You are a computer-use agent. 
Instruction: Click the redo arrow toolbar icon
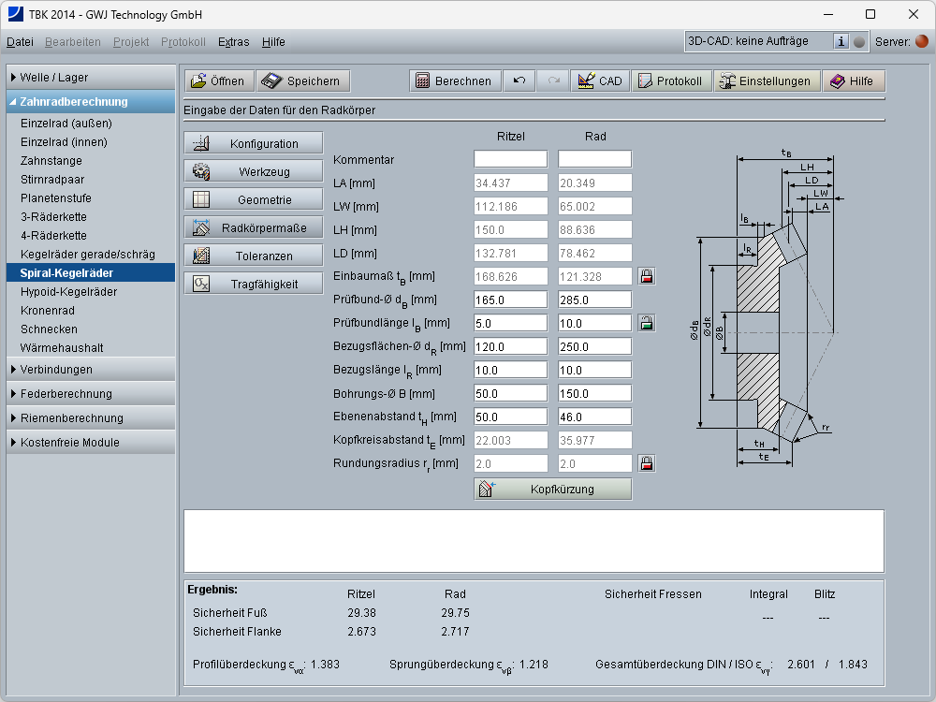(x=554, y=81)
